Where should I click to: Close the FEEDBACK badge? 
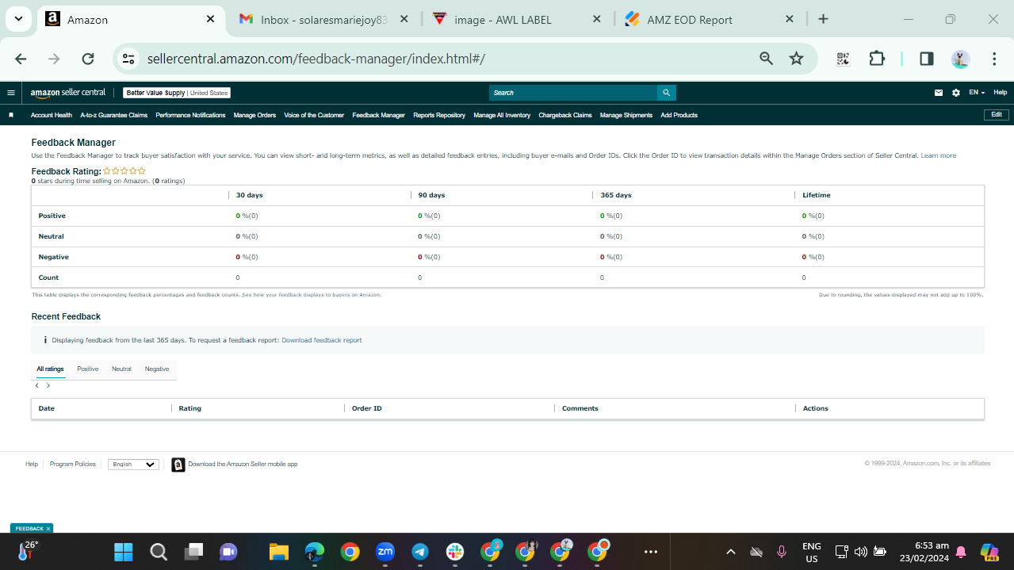click(48, 529)
